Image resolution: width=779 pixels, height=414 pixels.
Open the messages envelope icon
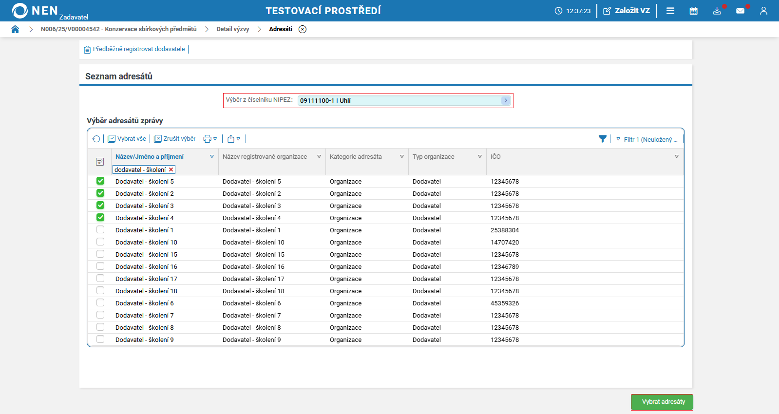tap(740, 11)
